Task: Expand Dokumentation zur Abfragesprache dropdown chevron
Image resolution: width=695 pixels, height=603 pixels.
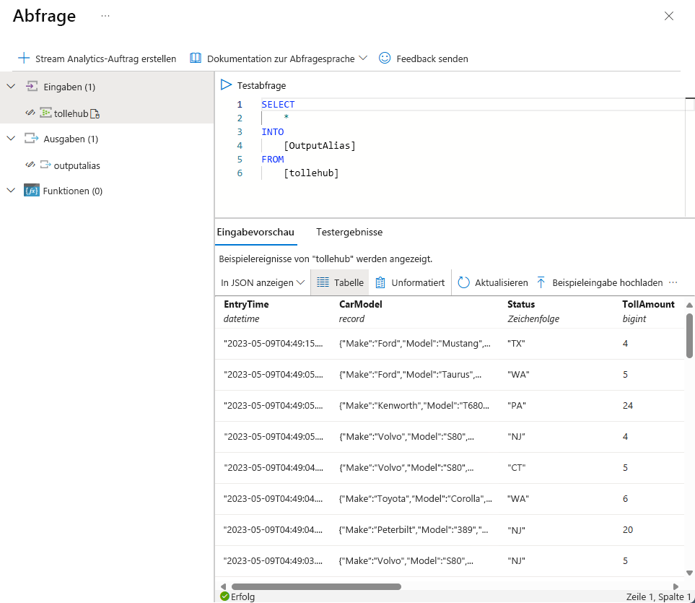Action: point(363,58)
